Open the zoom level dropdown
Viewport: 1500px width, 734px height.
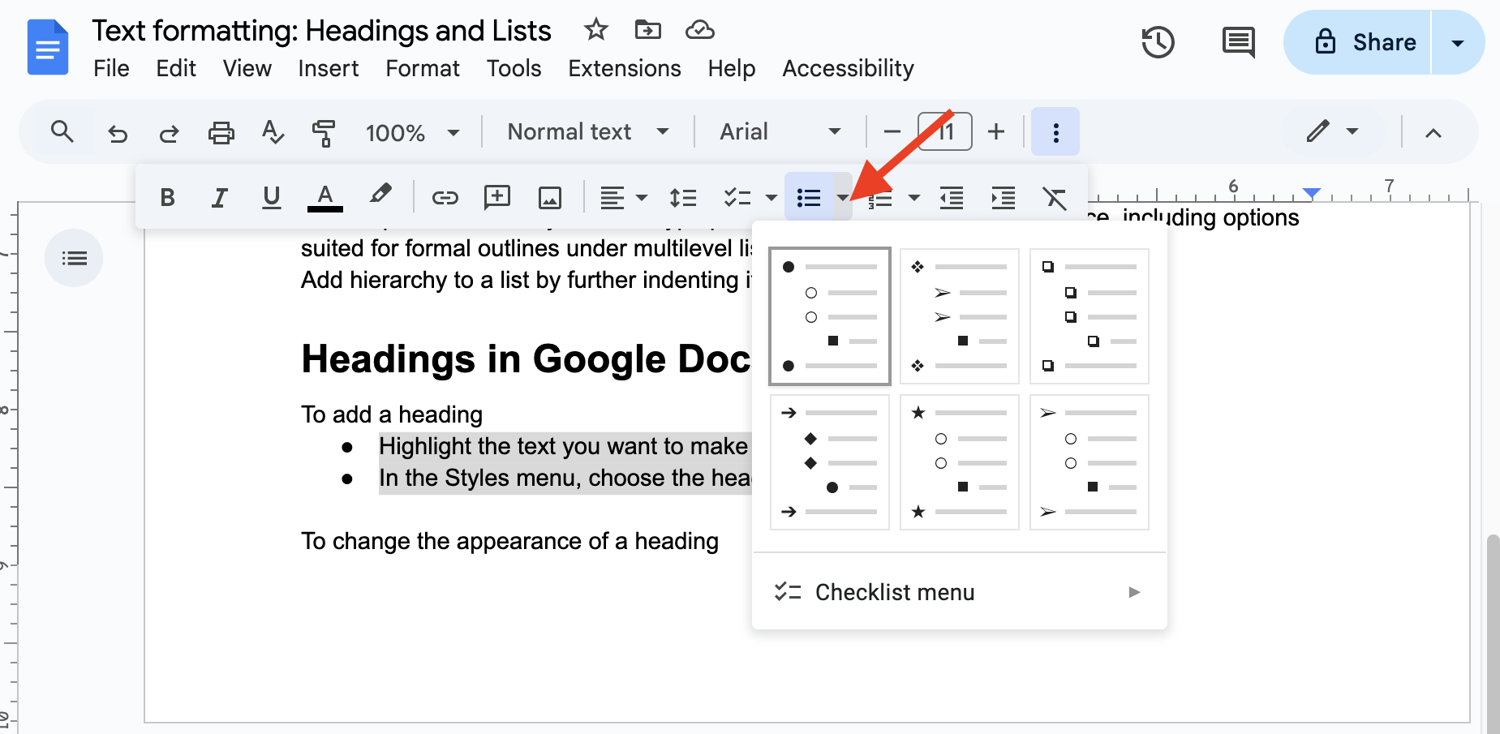413,131
